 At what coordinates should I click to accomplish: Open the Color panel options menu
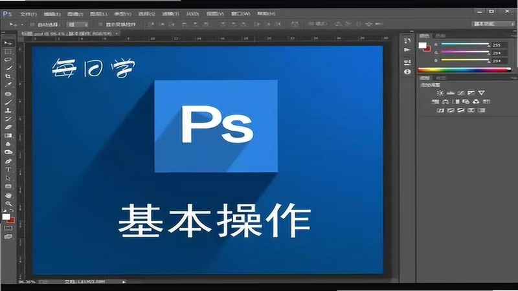[515, 36]
